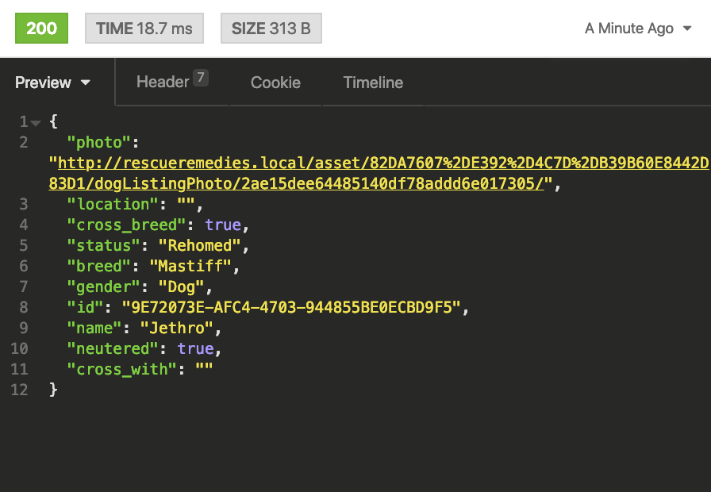Click the true value of neutered
Screen dimensions: 711x492
click(195, 349)
